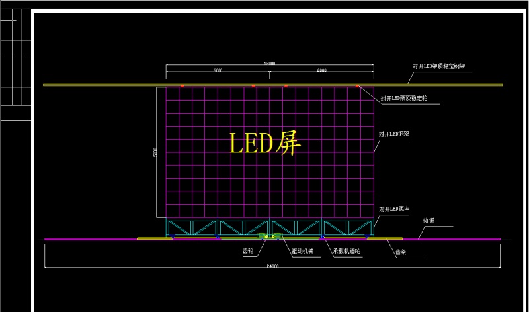Click the 对开LED钢架 annotation label
This screenshot has height=312, width=529.
395,134
